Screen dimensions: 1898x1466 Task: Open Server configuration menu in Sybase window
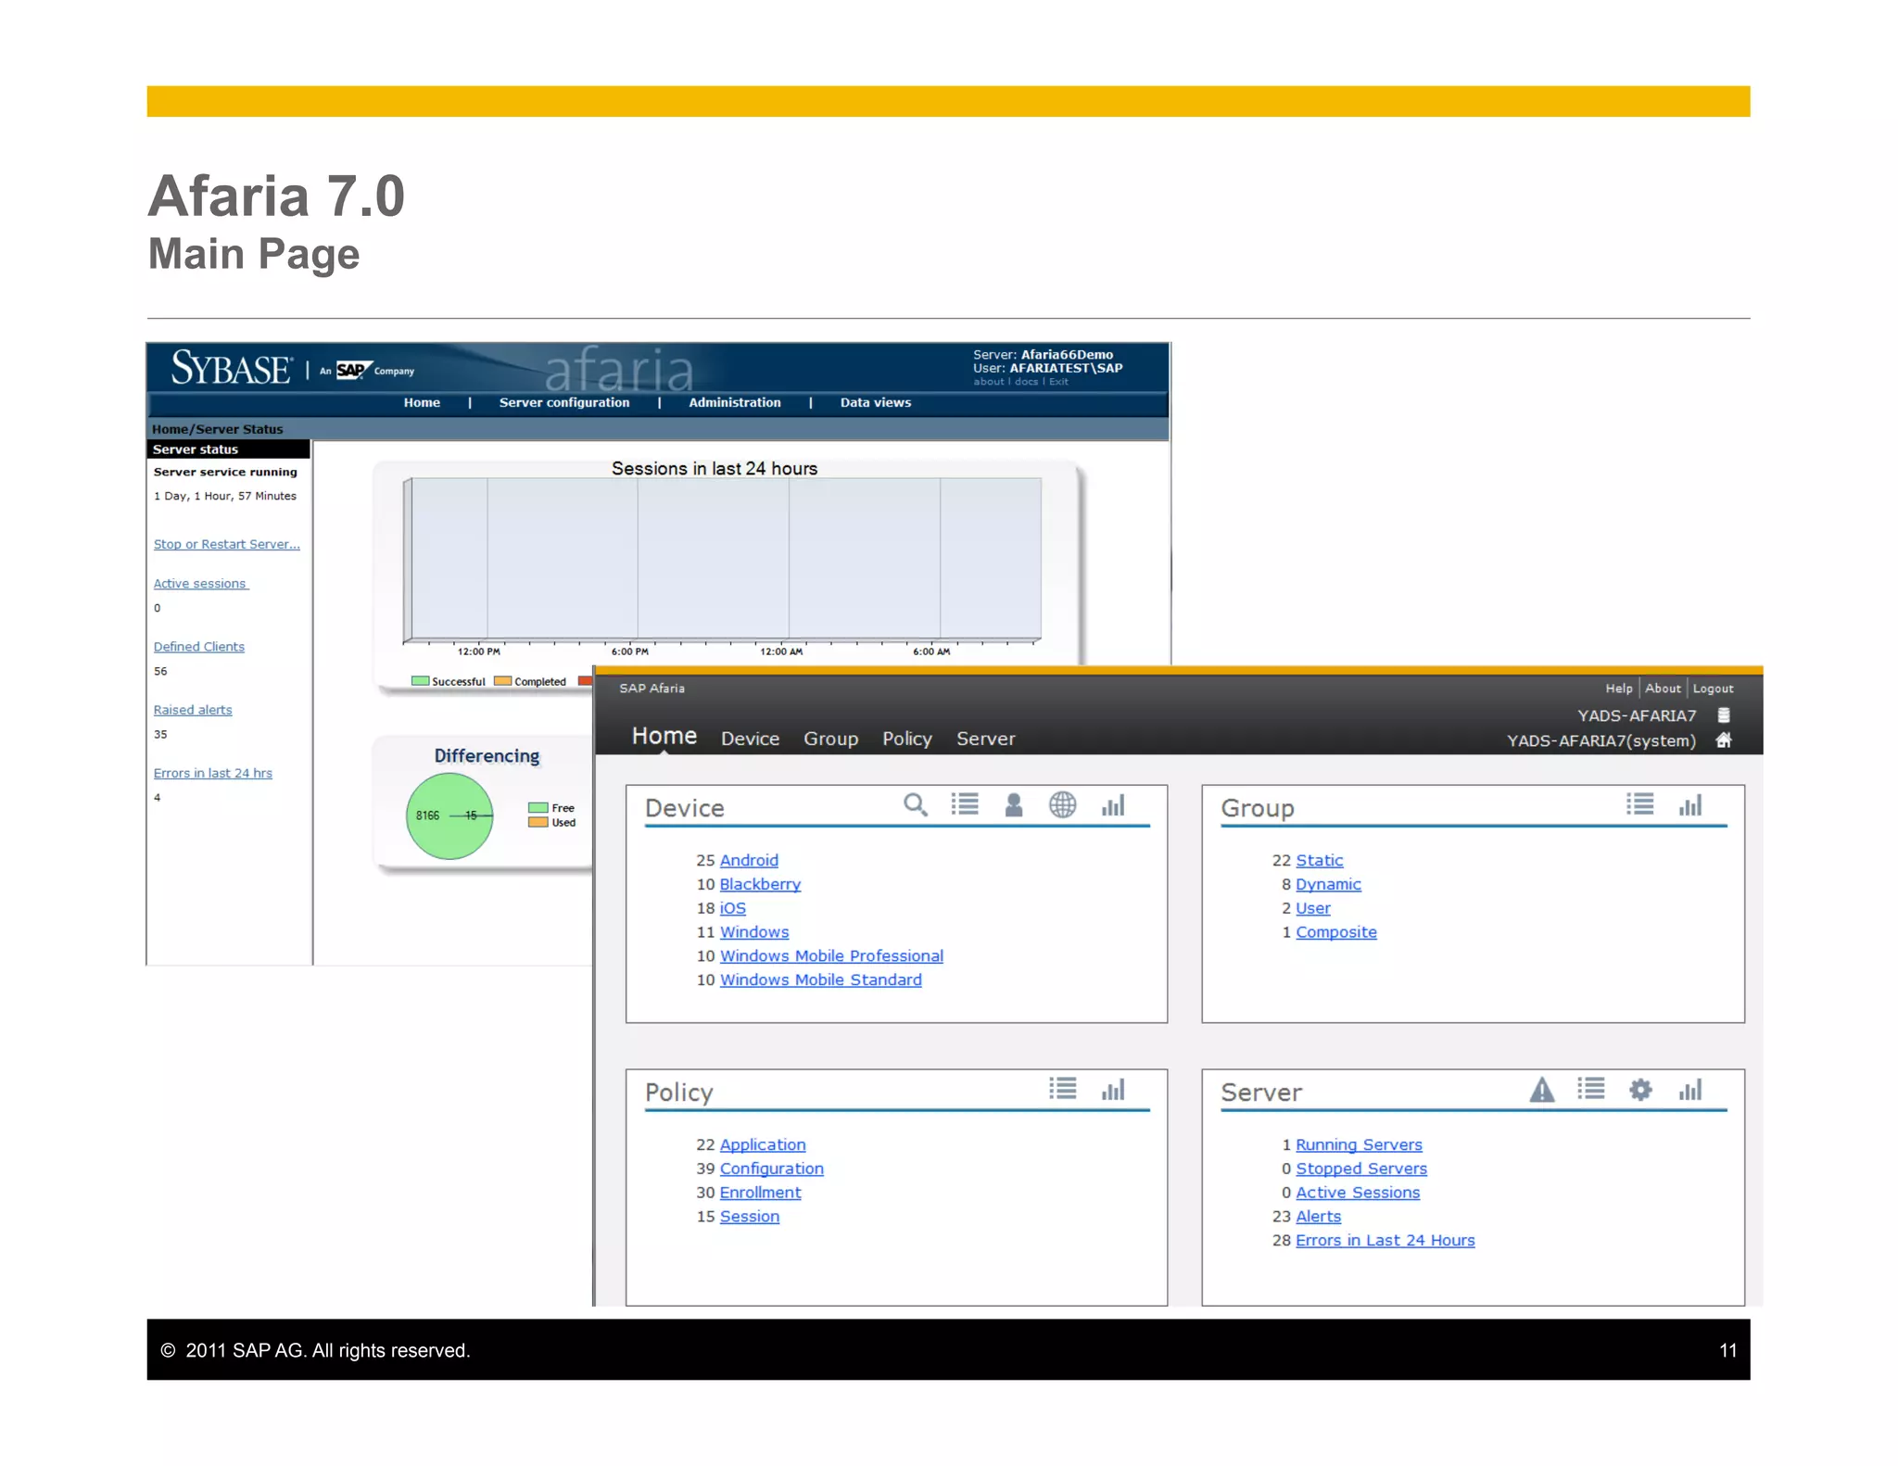point(563,402)
